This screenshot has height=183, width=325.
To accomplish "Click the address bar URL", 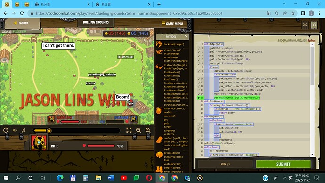I will pyautogui.click(x=129, y=13).
